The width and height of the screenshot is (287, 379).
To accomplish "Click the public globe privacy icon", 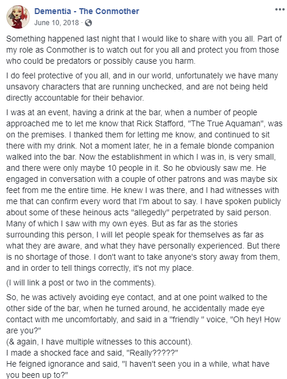I will coord(88,23).
